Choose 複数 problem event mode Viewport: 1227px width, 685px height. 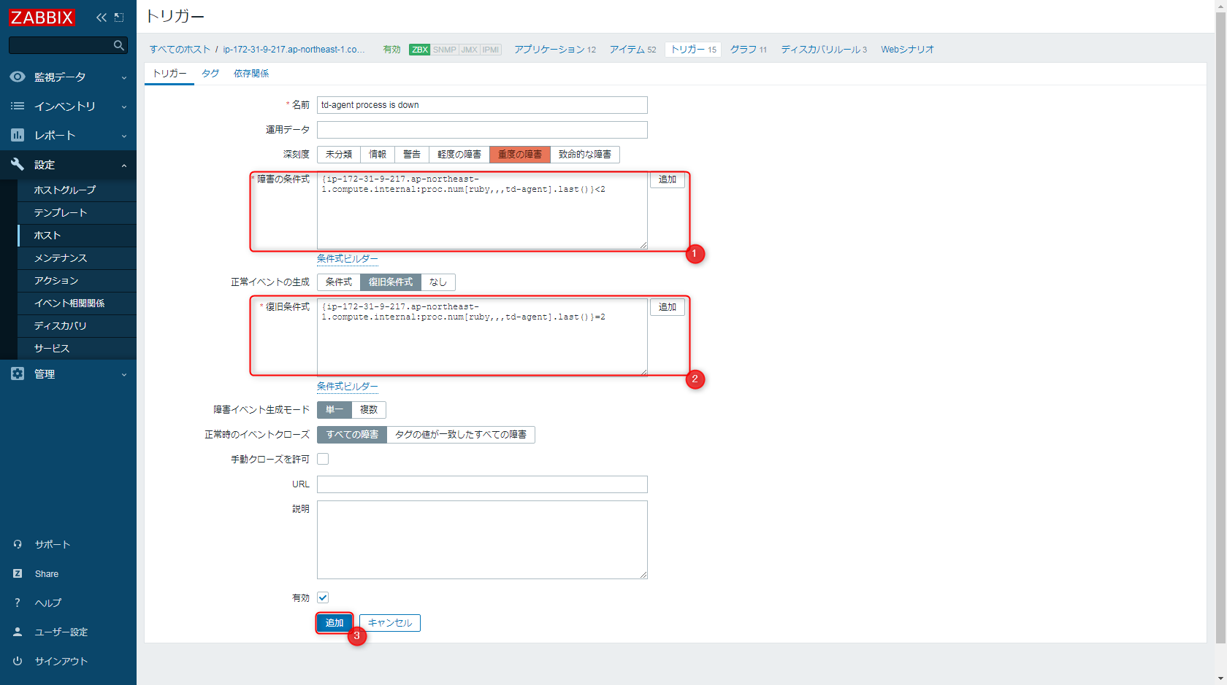pyautogui.click(x=369, y=410)
